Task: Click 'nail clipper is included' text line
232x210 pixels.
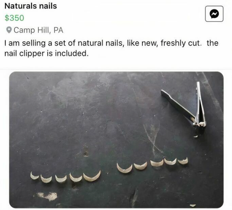Action: (x=46, y=53)
